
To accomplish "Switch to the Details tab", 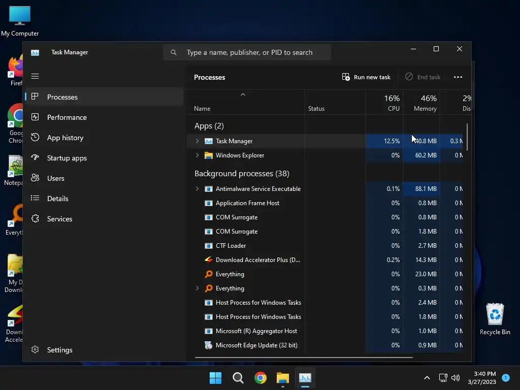I will (x=104, y=199).
